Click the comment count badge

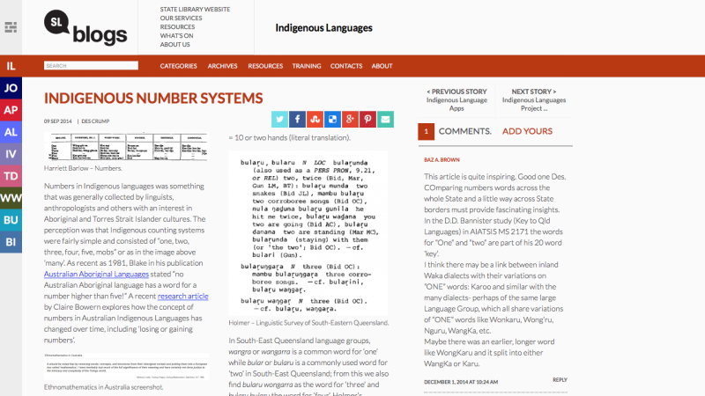tap(426, 131)
